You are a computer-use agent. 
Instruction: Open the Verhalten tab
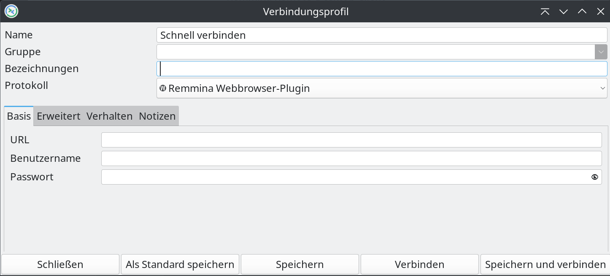(110, 116)
